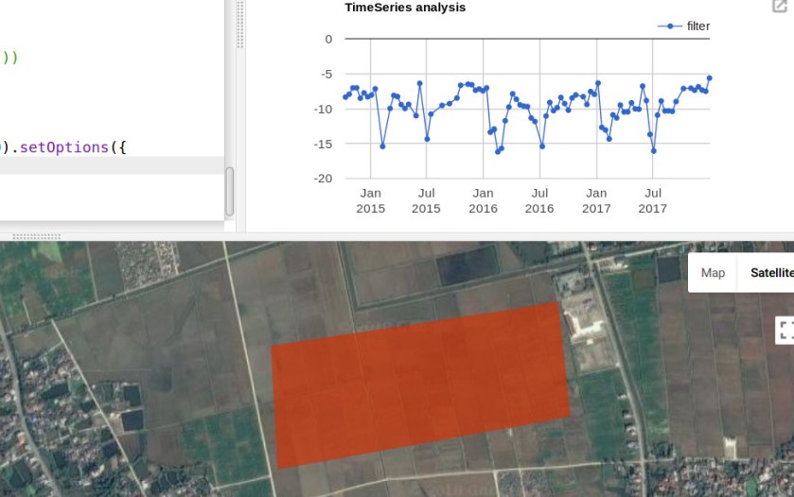Select the red polygon on the map
This screenshot has height=497, width=794.
[421, 385]
